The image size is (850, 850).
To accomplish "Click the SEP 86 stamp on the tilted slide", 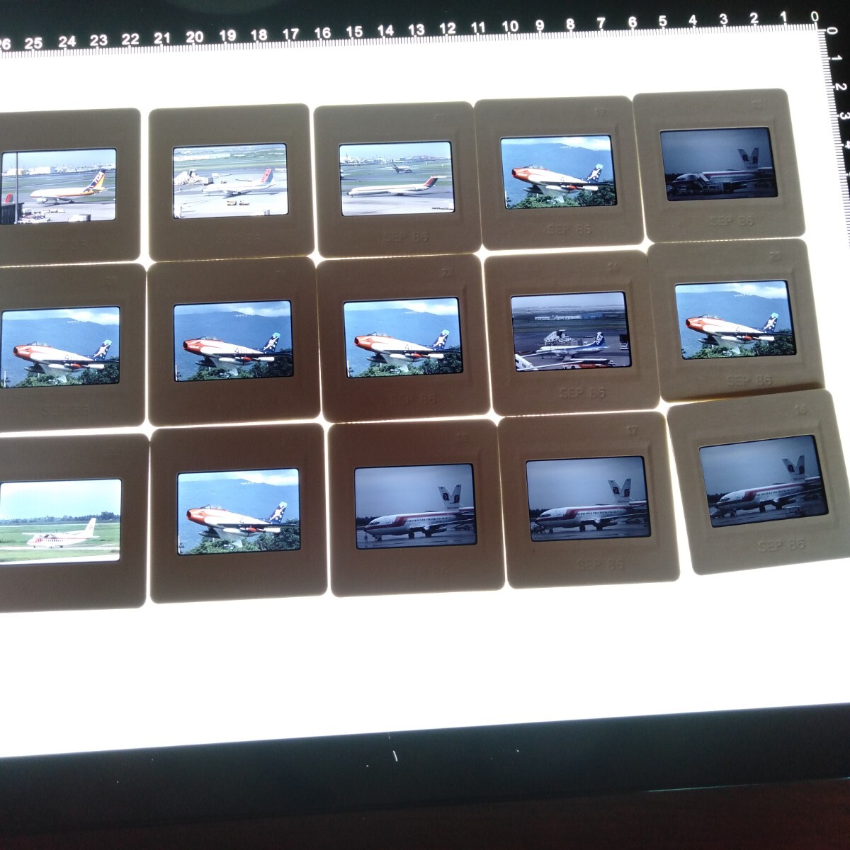I will 781,545.
